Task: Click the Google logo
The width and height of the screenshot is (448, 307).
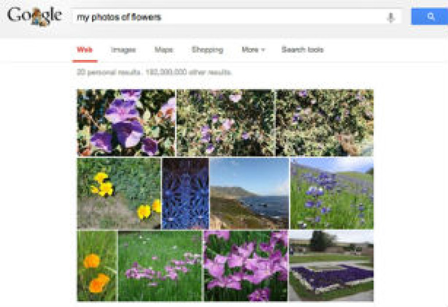Action: (34, 16)
